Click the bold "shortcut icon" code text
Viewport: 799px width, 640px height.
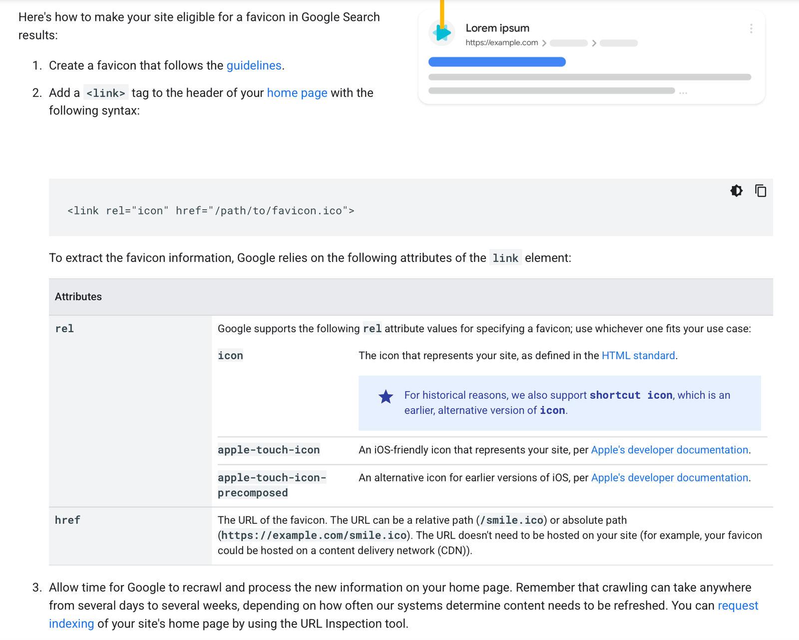[x=631, y=396]
